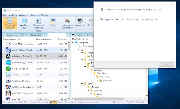Click the 10/10/16 13:30 date cell
180x109 pixels.
click(x=43, y=62)
